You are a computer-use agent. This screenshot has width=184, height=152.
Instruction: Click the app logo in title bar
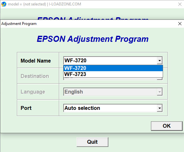pyautogui.click(x=4, y=4)
